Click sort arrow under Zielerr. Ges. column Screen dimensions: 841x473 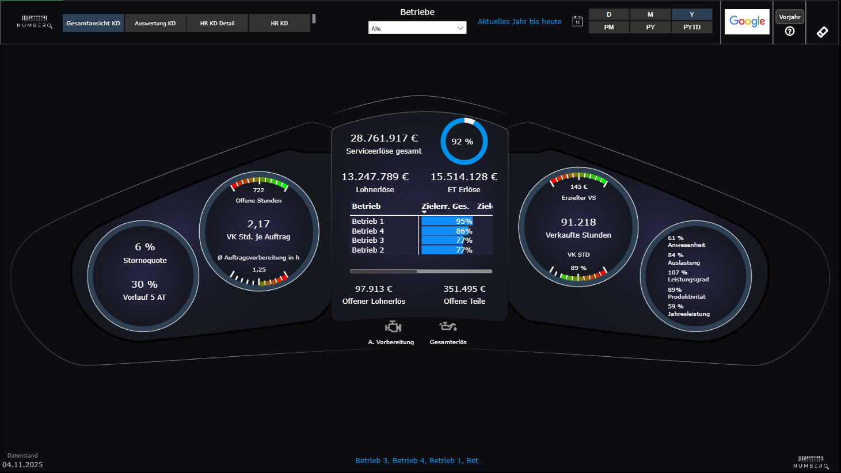(x=424, y=212)
